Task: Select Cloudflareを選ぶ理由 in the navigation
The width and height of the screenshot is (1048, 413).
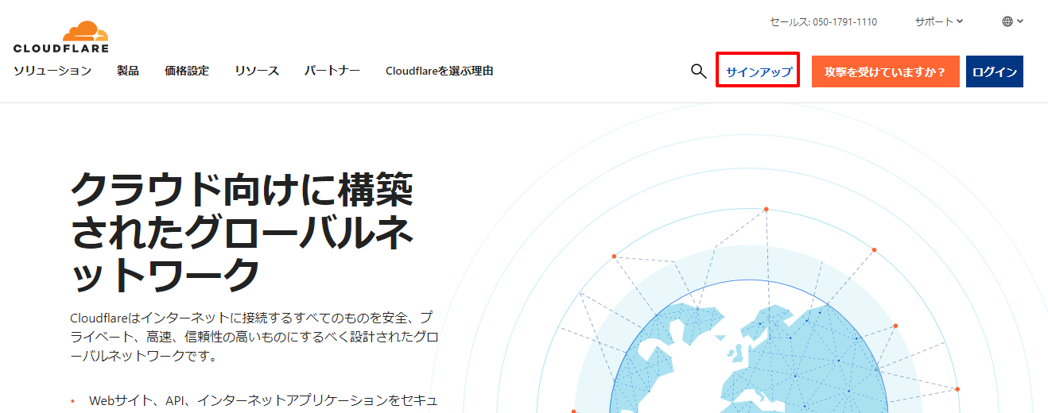Action: pyautogui.click(x=439, y=71)
